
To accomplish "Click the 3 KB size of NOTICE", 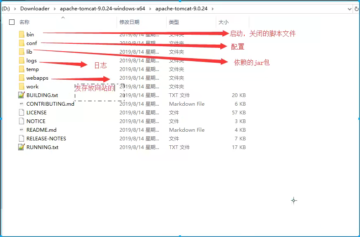I will (240, 121).
